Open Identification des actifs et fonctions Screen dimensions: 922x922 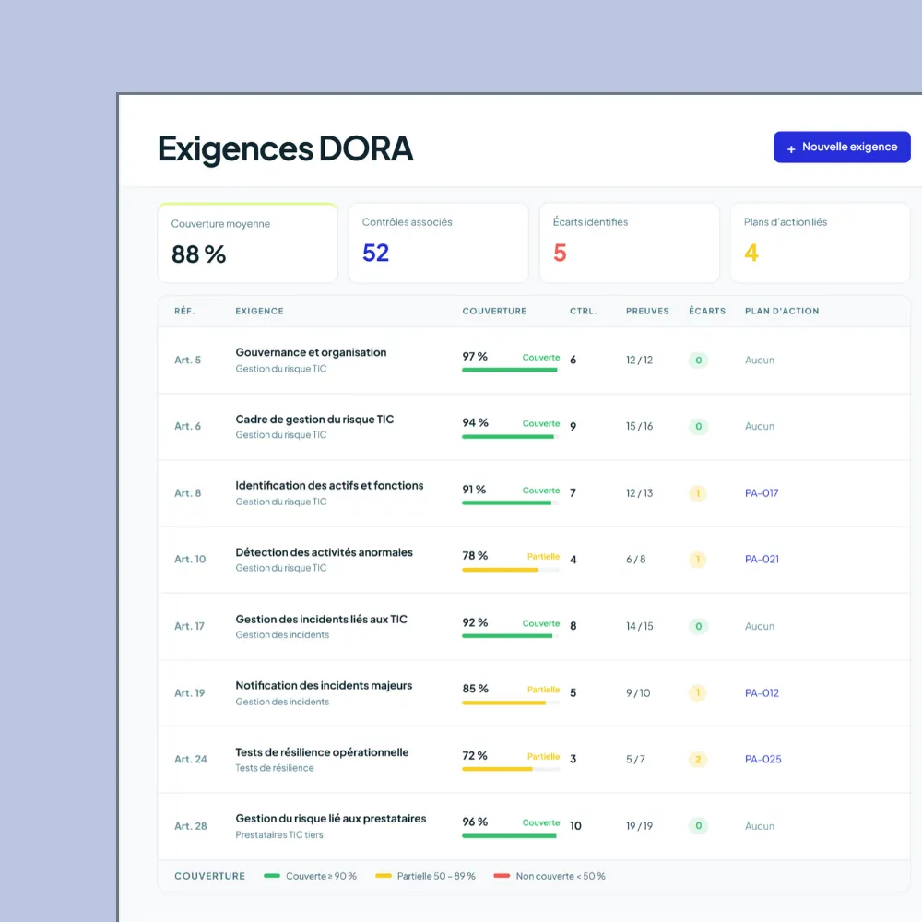tap(329, 486)
